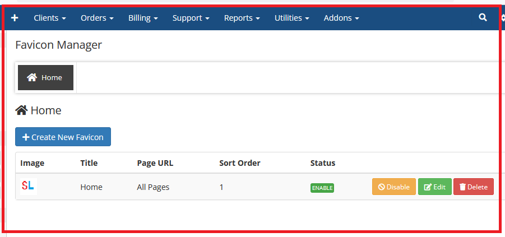The width and height of the screenshot is (505, 237).
Task: Click the green ENABLE status badge
Action: point(322,188)
